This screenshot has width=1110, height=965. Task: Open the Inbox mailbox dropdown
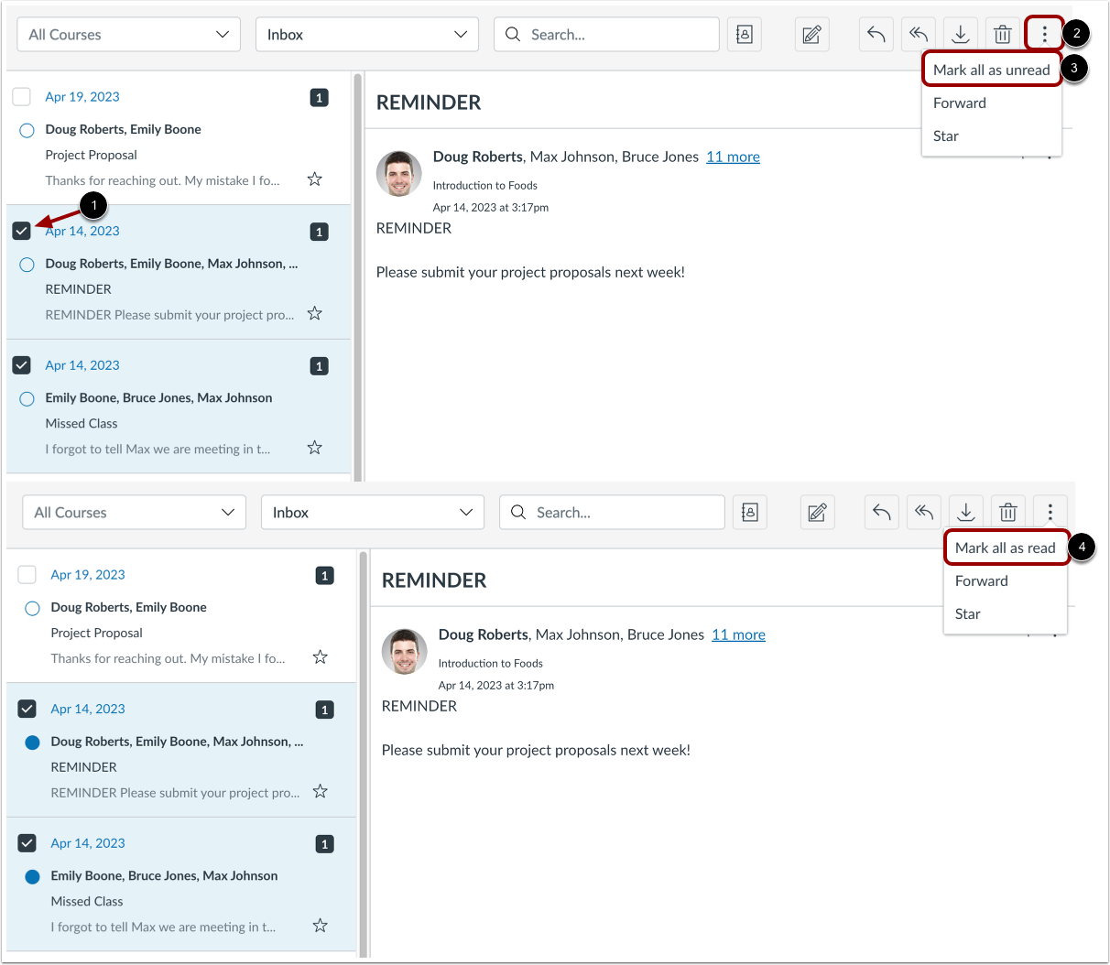[x=366, y=34]
